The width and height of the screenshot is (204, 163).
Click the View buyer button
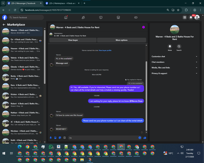click(73, 40)
